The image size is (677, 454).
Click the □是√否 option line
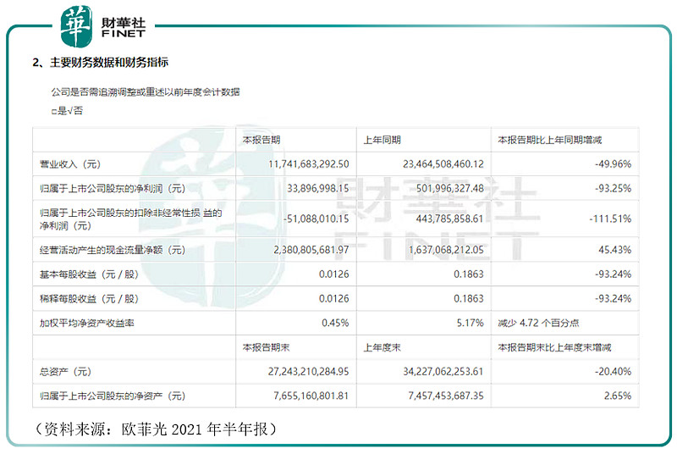click(x=67, y=111)
